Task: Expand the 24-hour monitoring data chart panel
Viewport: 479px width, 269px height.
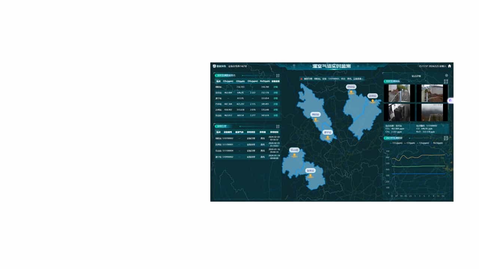Action: (x=446, y=138)
